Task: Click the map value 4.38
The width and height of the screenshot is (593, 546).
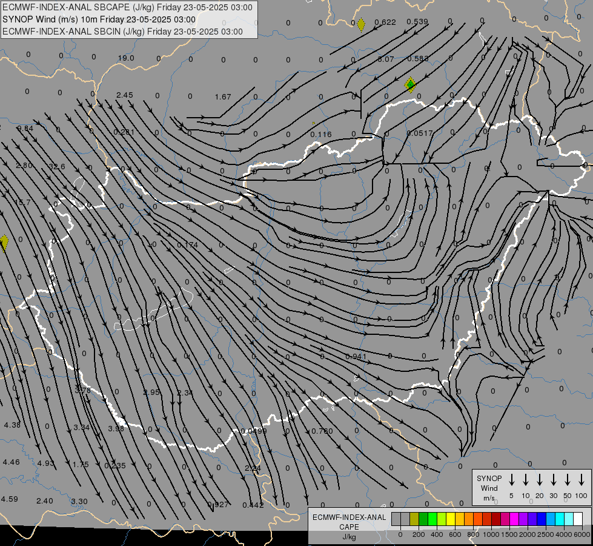Action: [x=12, y=425]
